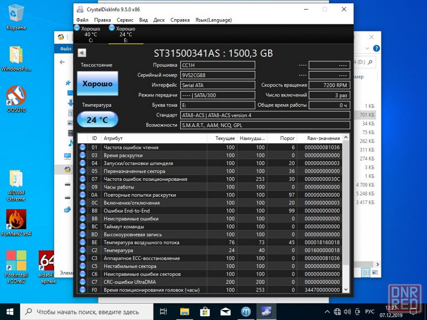Click the Raw-значения column header
This screenshot has height=320, width=427.
319,138
